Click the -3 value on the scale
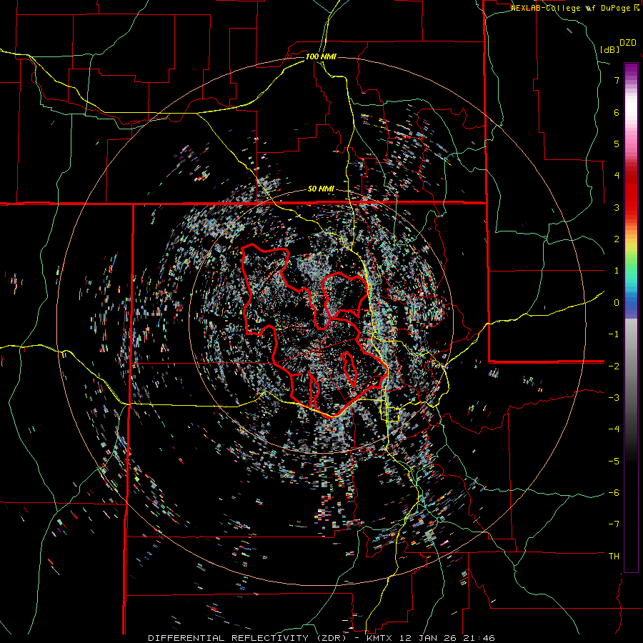 (x=614, y=398)
